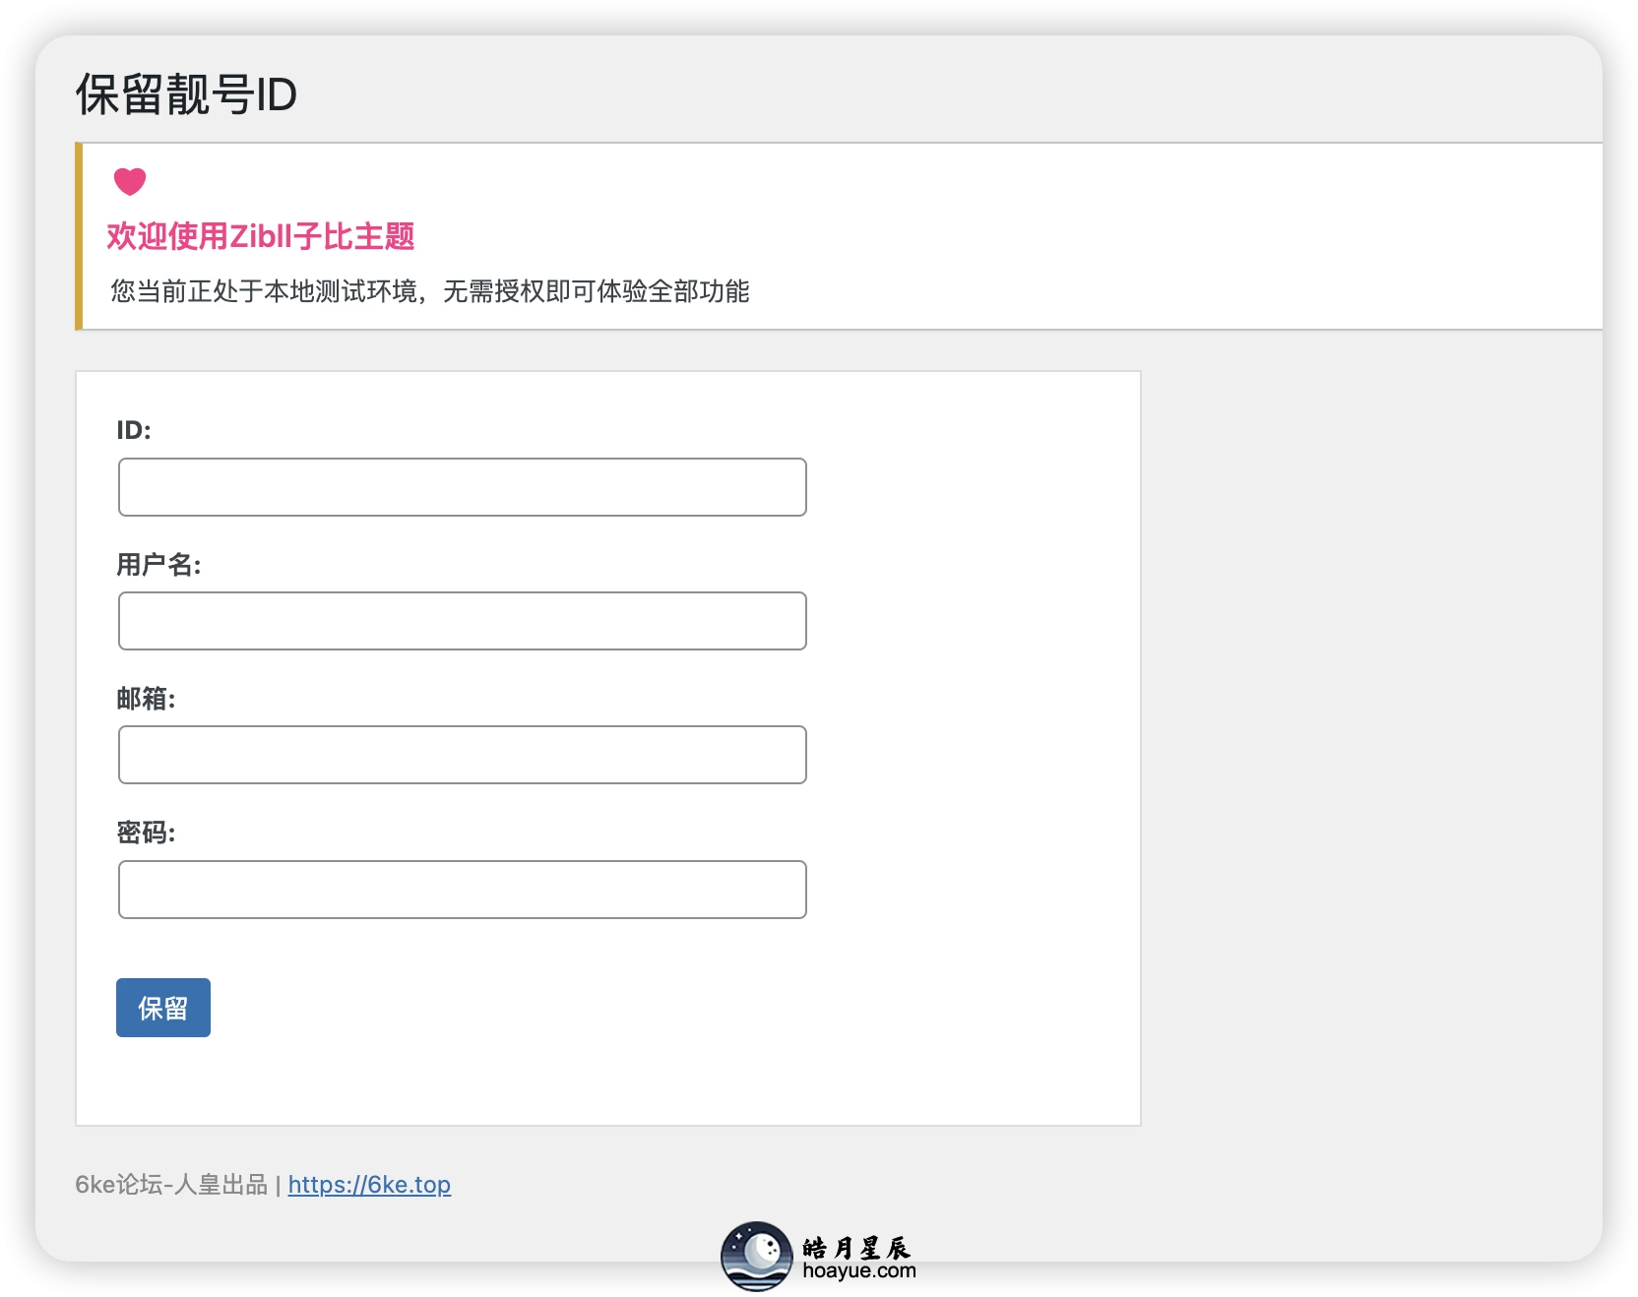1638x1297 pixels.
Task: Click the ID input field
Action: tap(463, 487)
